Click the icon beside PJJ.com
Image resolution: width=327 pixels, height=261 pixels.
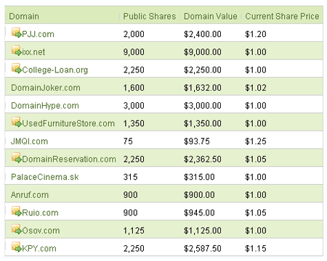pyautogui.click(x=17, y=33)
